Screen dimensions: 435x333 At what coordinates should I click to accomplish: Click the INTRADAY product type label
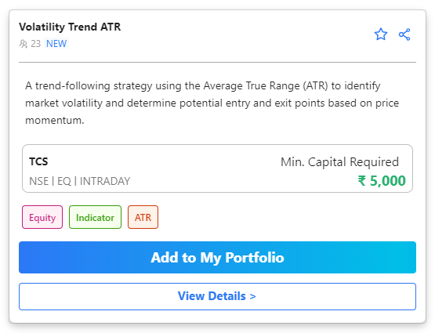(x=105, y=181)
